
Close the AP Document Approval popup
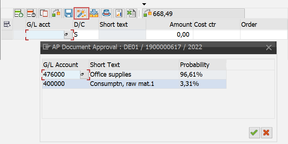coord(269,47)
